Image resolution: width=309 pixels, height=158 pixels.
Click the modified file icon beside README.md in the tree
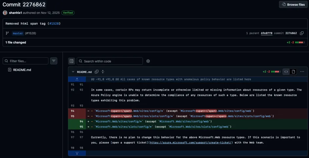click(10, 70)
